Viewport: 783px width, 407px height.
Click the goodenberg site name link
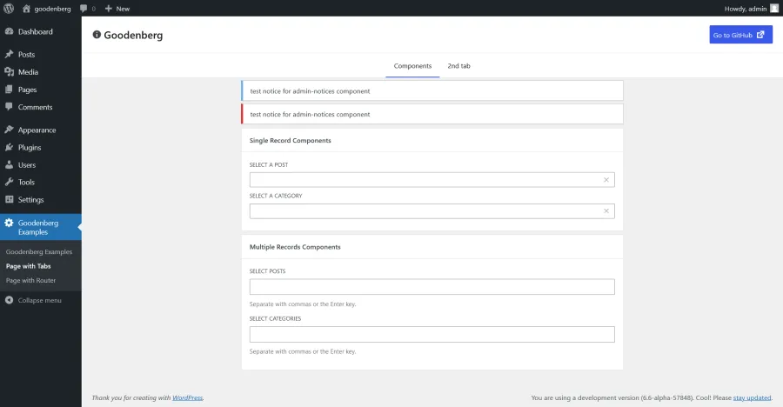point(52,9)
